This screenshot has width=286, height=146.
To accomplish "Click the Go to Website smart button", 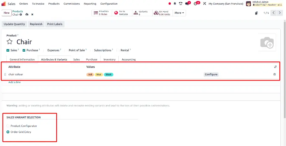I will tap(122, 13).
